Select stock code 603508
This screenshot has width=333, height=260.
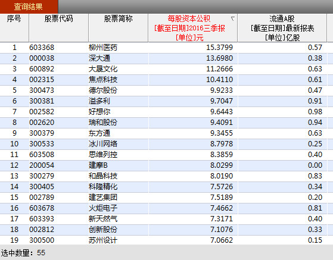(42, 155)
